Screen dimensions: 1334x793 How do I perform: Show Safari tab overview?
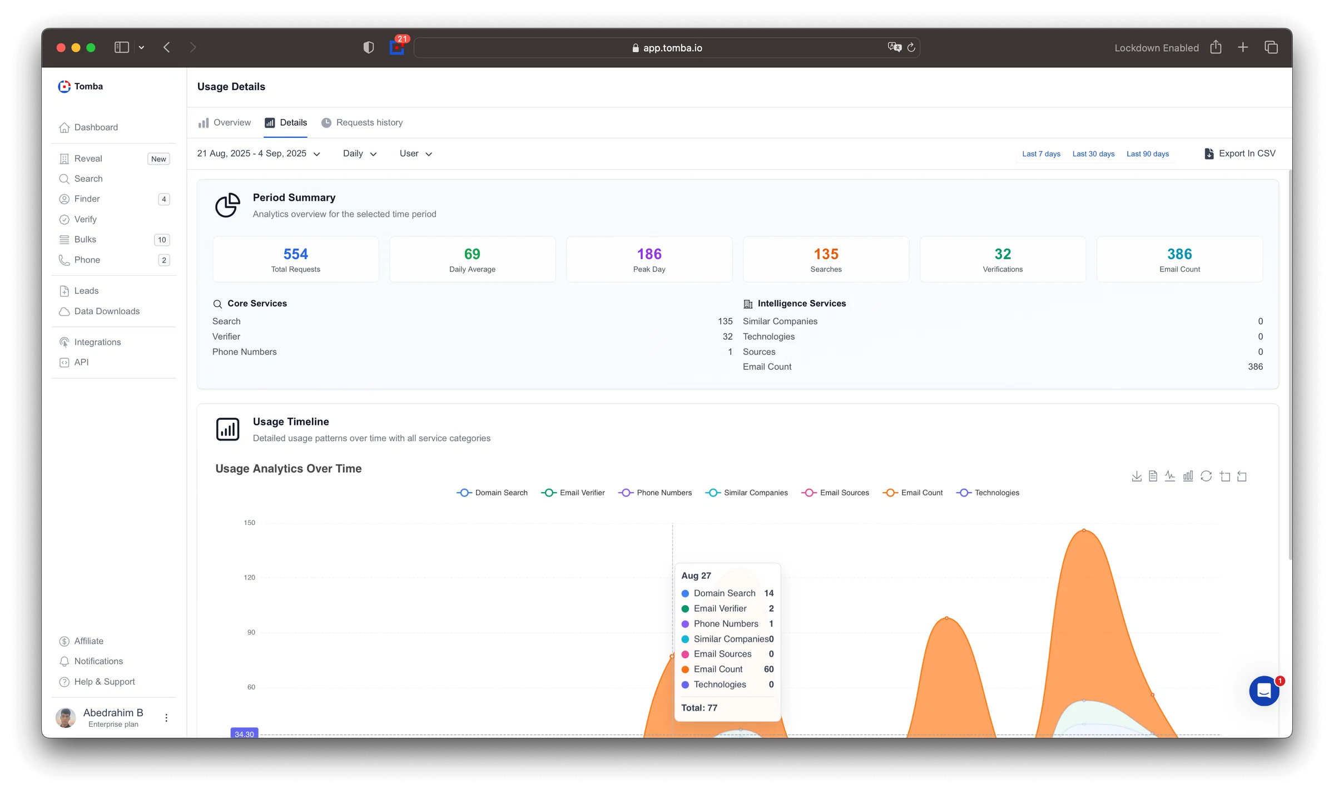pos(1271,47)
